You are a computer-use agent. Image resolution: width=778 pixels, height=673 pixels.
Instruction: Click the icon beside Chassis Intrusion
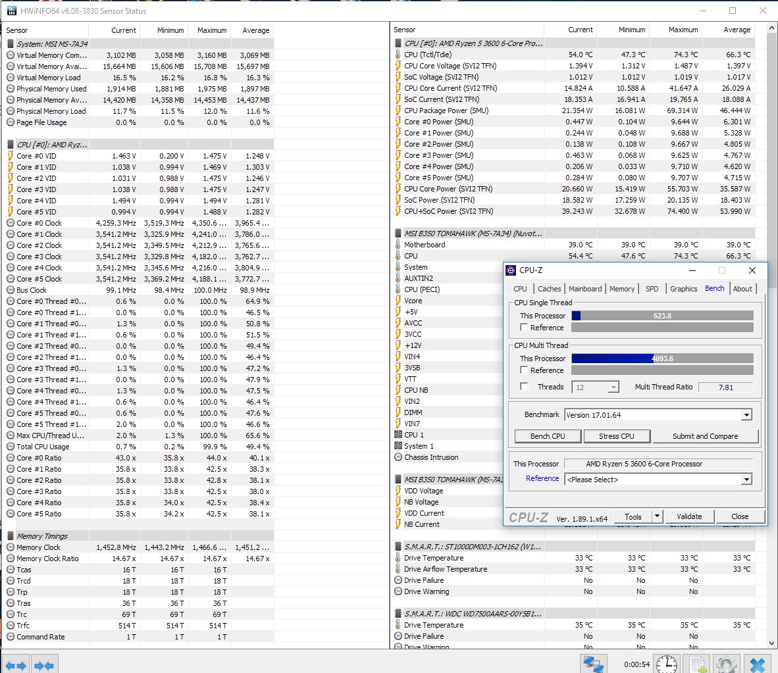[398, 457]
